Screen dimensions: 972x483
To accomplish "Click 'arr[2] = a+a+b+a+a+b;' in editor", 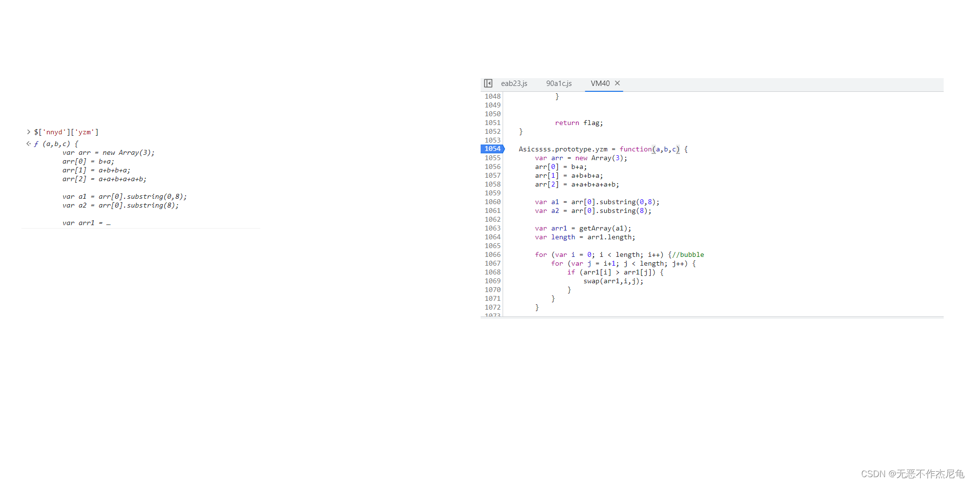I will pyautogui.click(x=577, y=184).
